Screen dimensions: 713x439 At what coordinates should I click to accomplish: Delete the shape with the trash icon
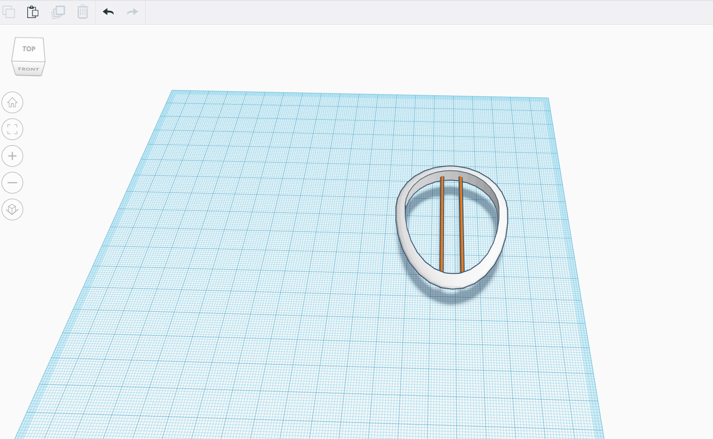(82, 11)
